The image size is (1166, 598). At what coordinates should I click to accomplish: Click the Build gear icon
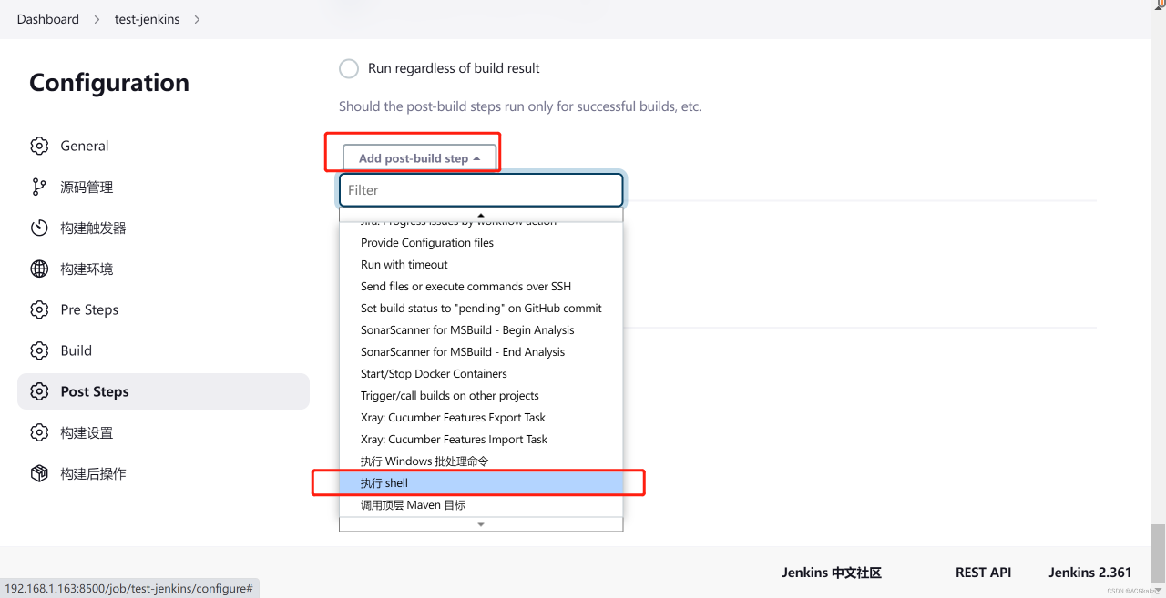(x=39, y=351)
